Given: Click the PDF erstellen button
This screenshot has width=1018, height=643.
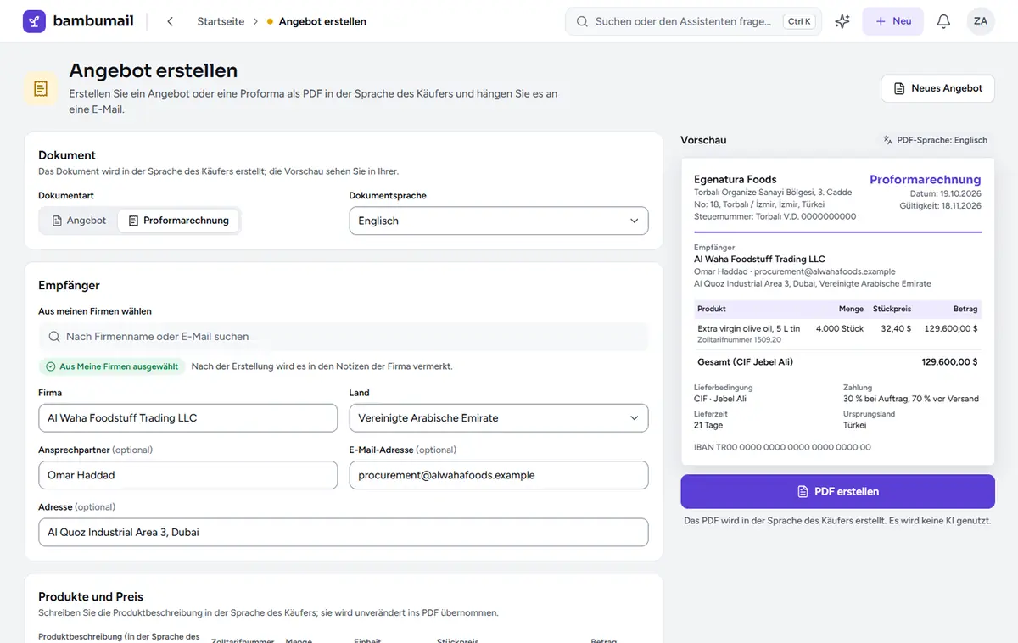Looking at the screenshot, I should pyautogui.click(x=837, y=492).
